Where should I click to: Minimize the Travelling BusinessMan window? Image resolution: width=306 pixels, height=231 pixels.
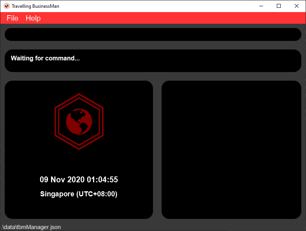(260, 6)
